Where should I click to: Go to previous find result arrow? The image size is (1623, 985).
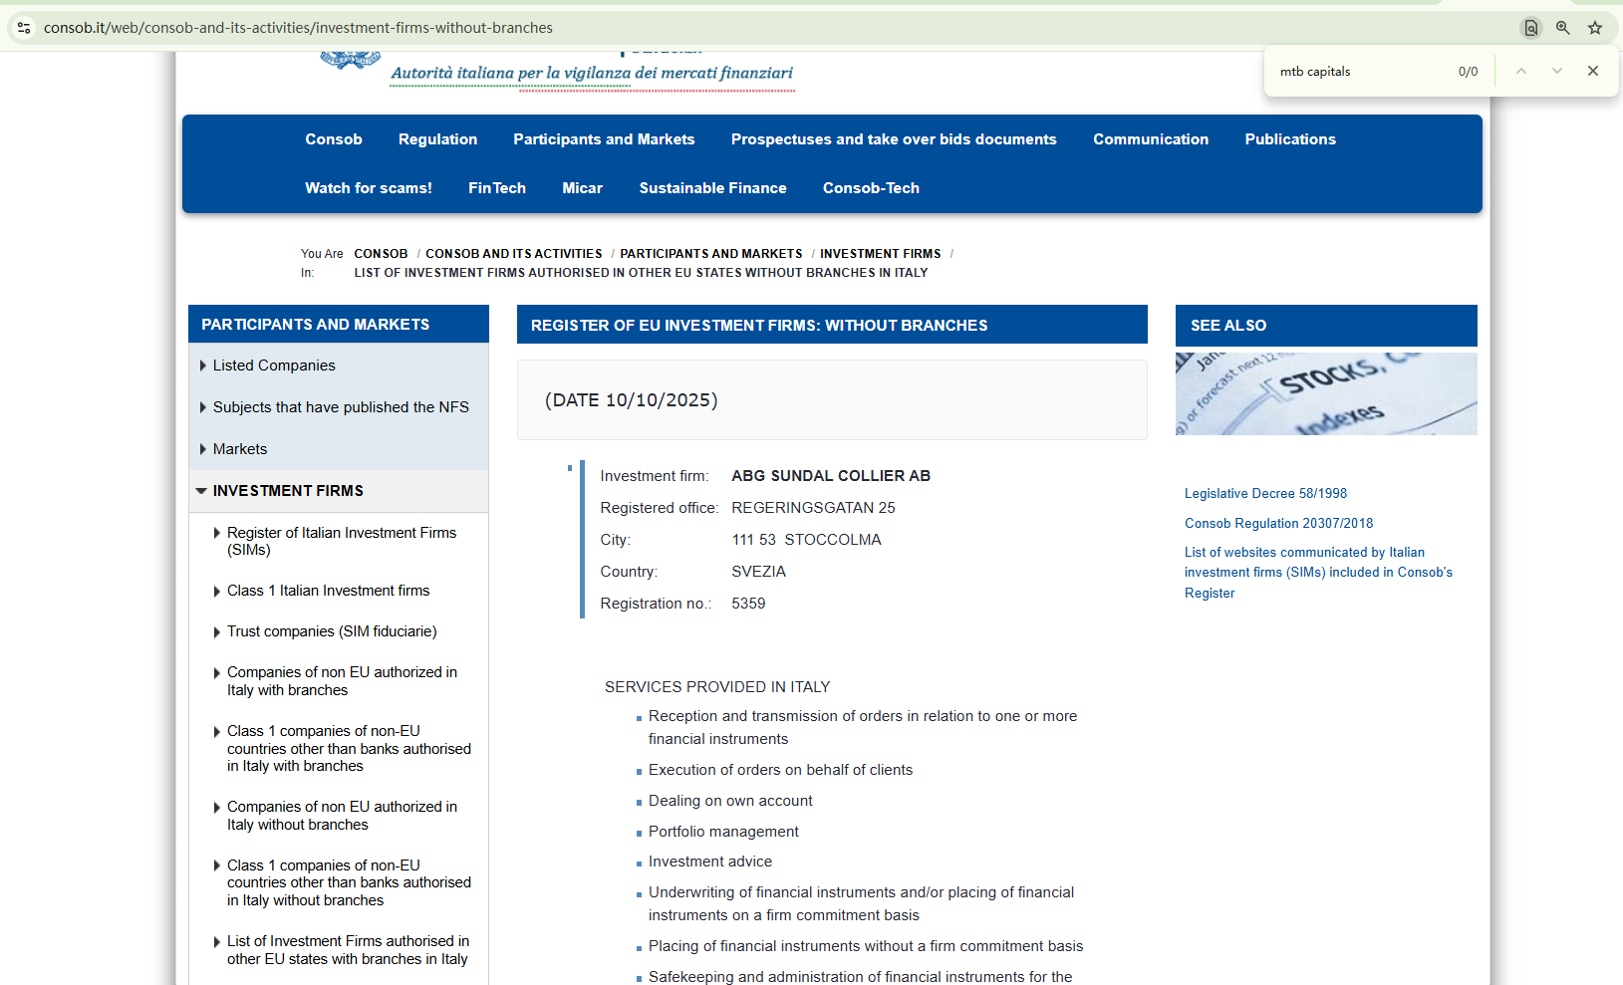1521,71
